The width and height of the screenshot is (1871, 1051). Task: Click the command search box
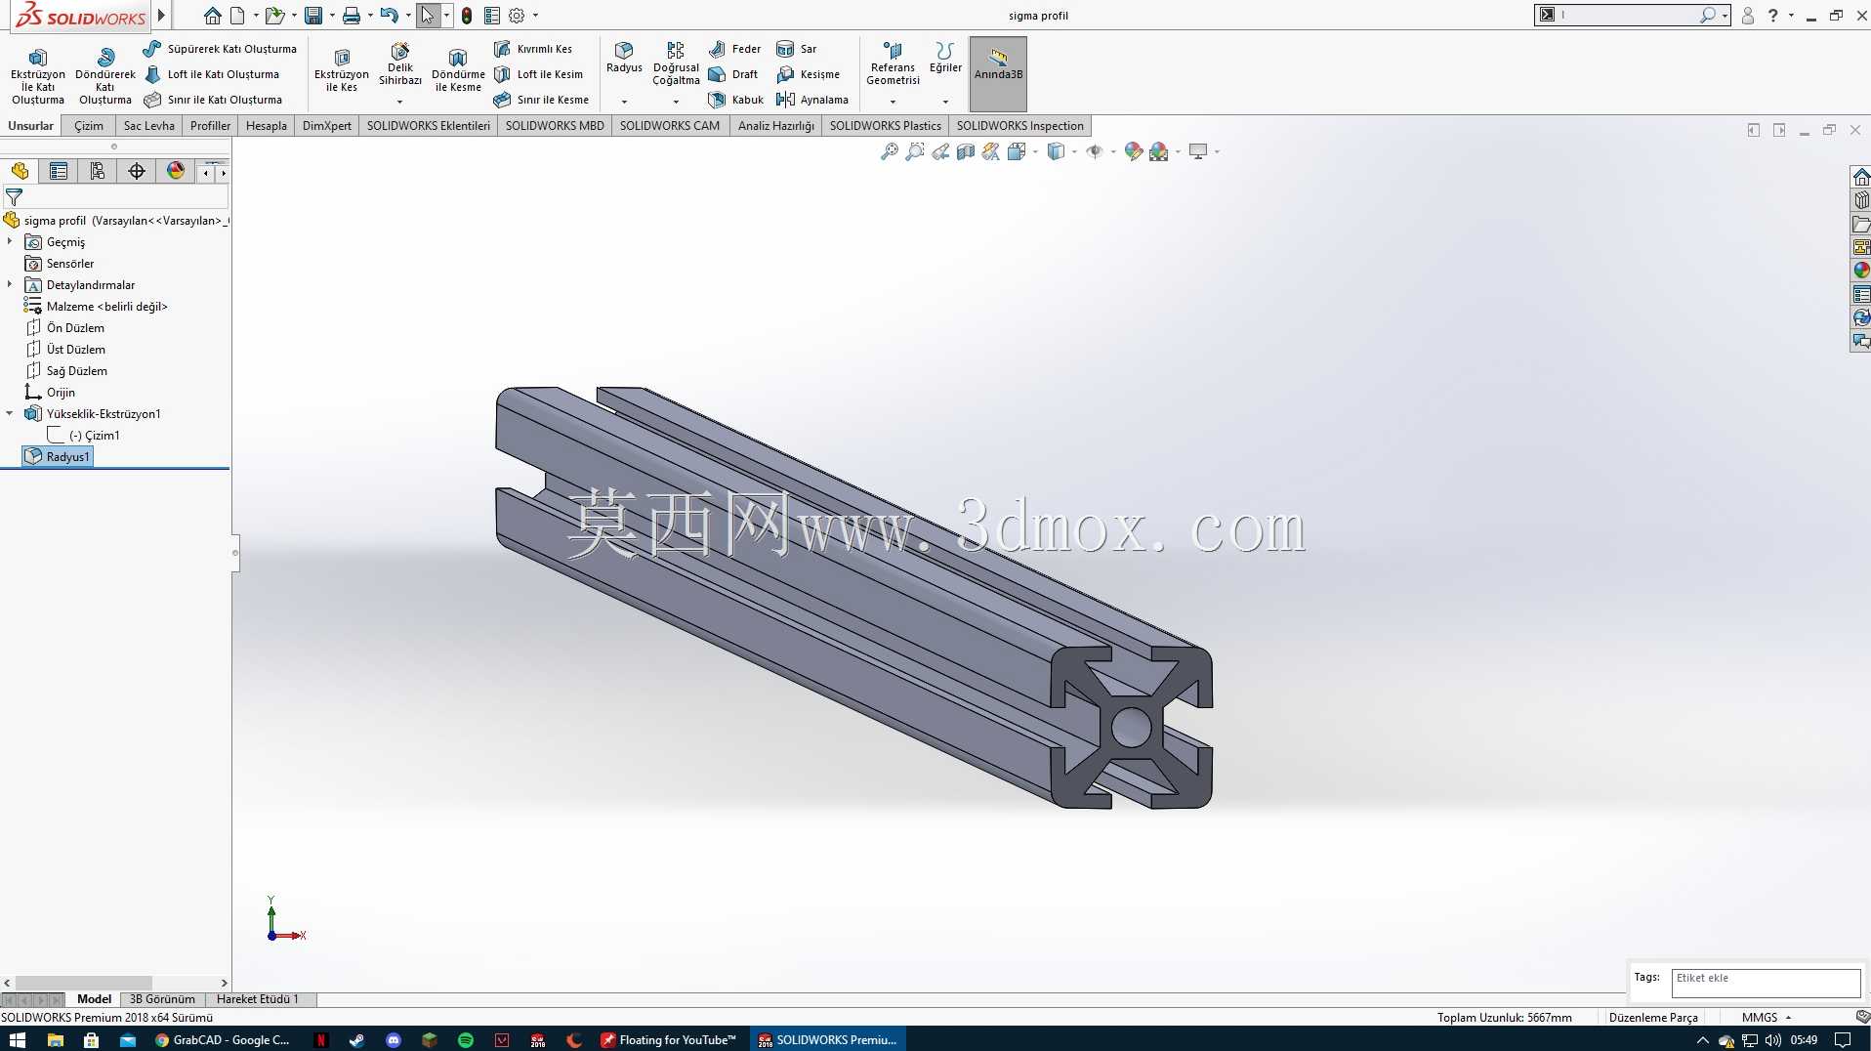pyautogui.click(x=1632, y=16)
